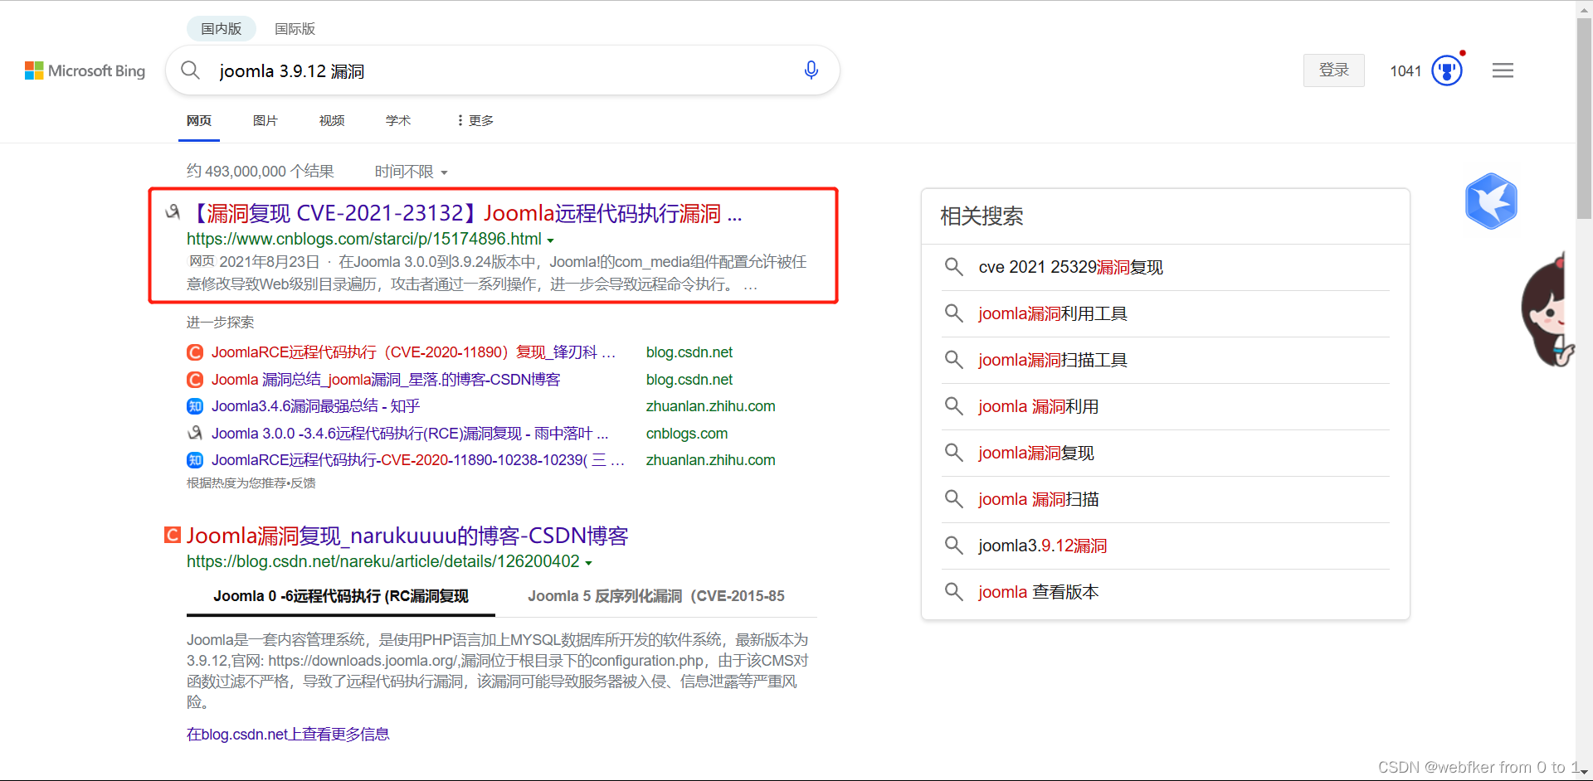Screen dimensions: 1593x781
Task: Click the vertical scrollbar thumb
Action: [1584, 118]
